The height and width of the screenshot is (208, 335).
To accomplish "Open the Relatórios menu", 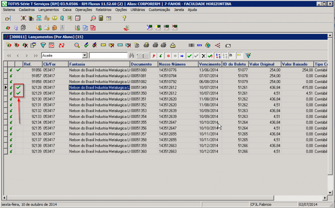I will point(103,9).
